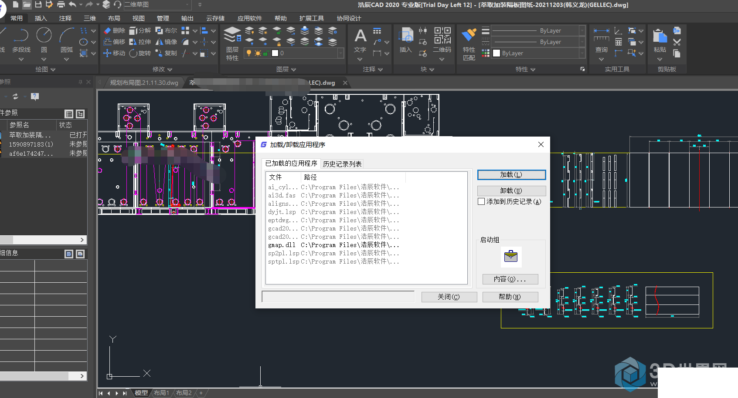738x398 pixels.
Task: Toggle layer freeze sun icon in layer box
Action: (x=258, y=53)
